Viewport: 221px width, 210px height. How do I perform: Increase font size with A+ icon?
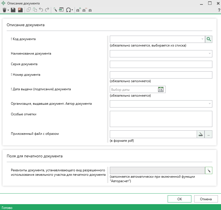coord(78,10)
